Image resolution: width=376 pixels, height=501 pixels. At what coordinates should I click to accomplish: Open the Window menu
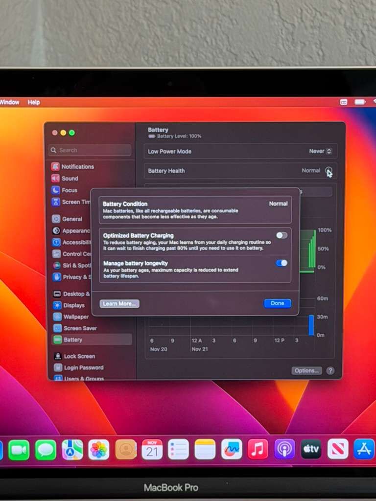[x=9, y=102]
